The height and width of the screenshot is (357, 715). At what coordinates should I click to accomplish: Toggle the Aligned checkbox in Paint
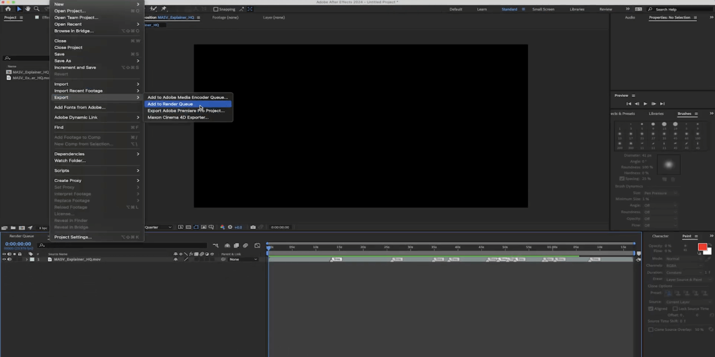click(x=651, y=309)
